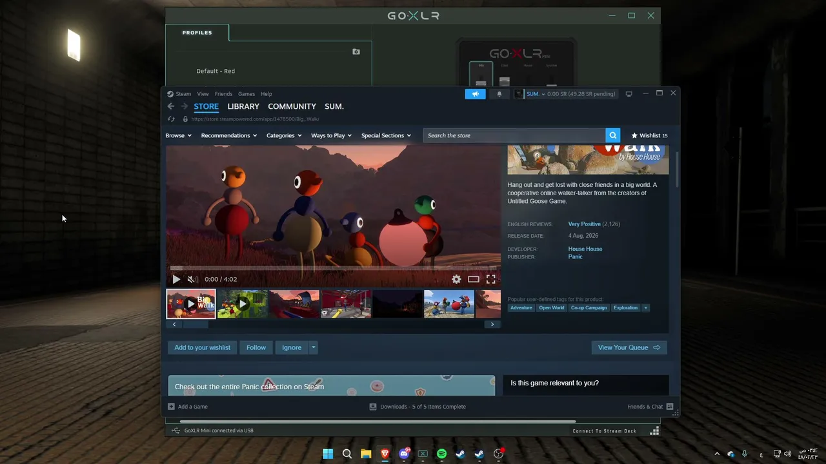Click the Ignore button
The width and height of the screenshot is (826, 464).
click(292, 347)
